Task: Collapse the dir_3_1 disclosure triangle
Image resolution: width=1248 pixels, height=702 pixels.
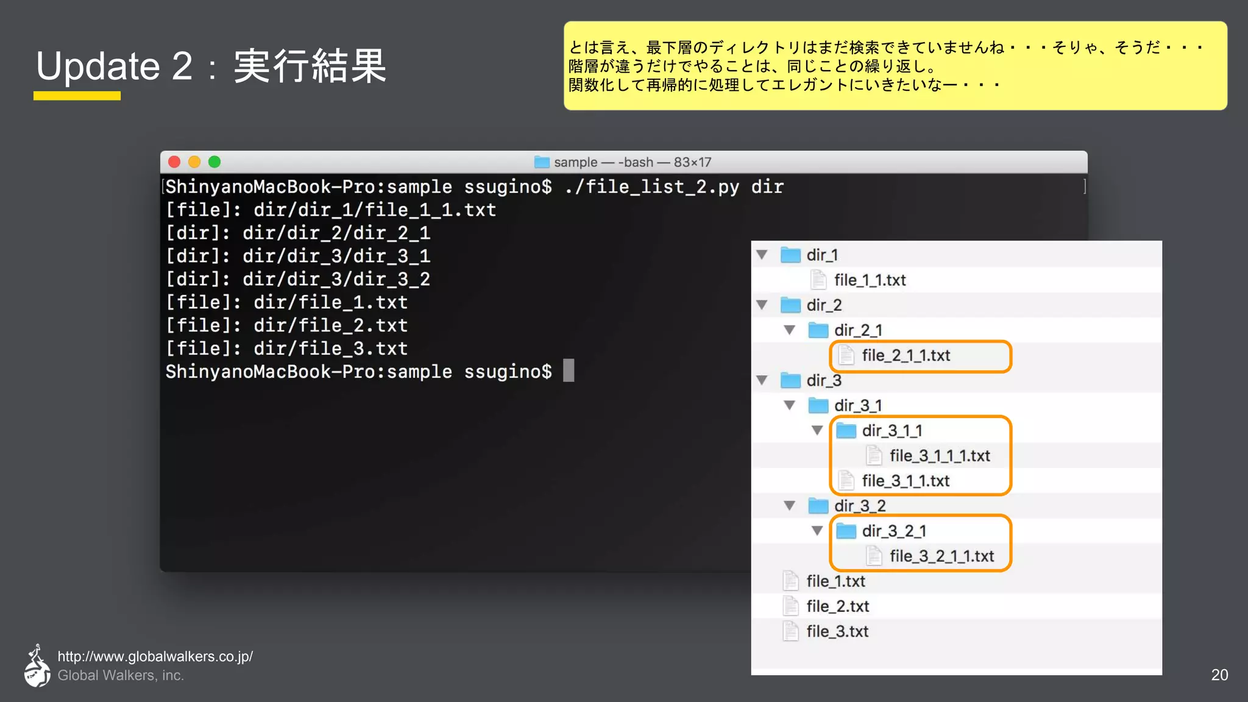Action: click(790, 405)
